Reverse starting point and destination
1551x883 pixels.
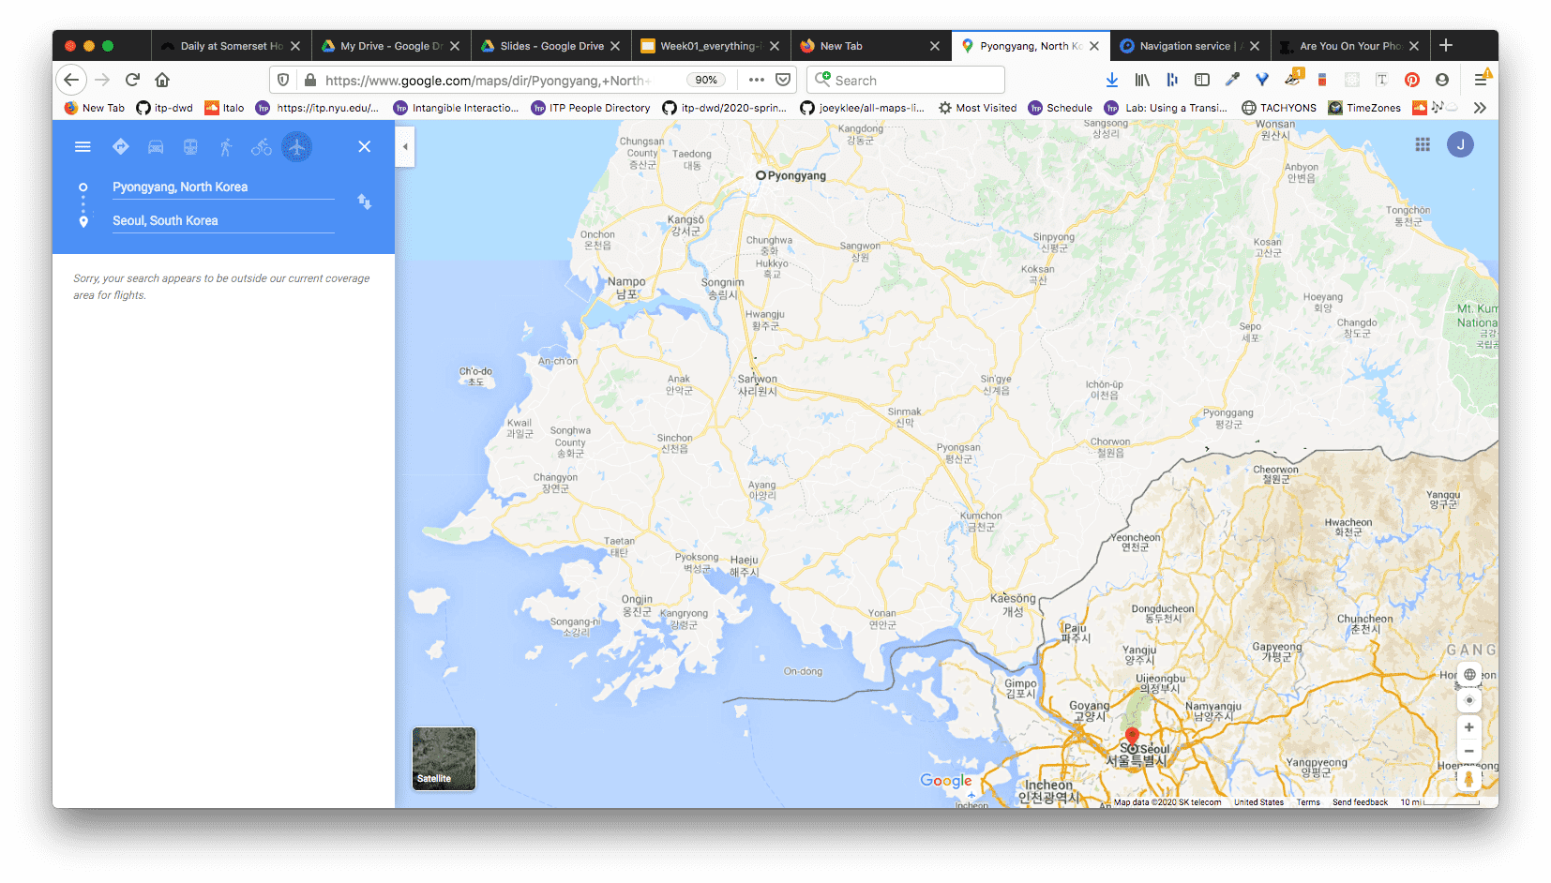coord(365,202)
